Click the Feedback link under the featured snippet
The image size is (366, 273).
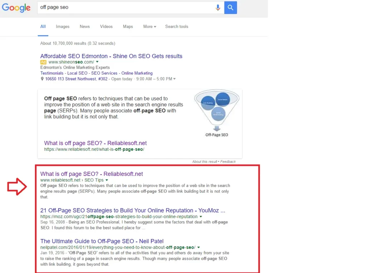[228, 162]
